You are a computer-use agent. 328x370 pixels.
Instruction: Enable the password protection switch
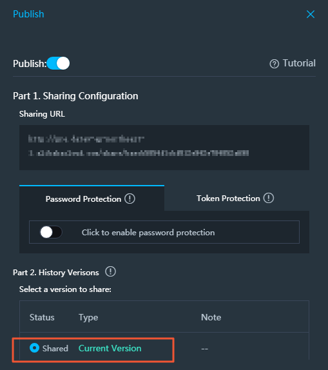[x=51, y=232]
